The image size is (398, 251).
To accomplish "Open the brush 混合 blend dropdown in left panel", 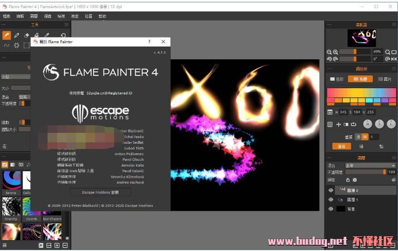I will pos(25,97).
